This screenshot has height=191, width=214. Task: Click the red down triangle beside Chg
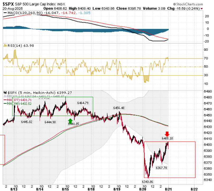click(202, 9)
